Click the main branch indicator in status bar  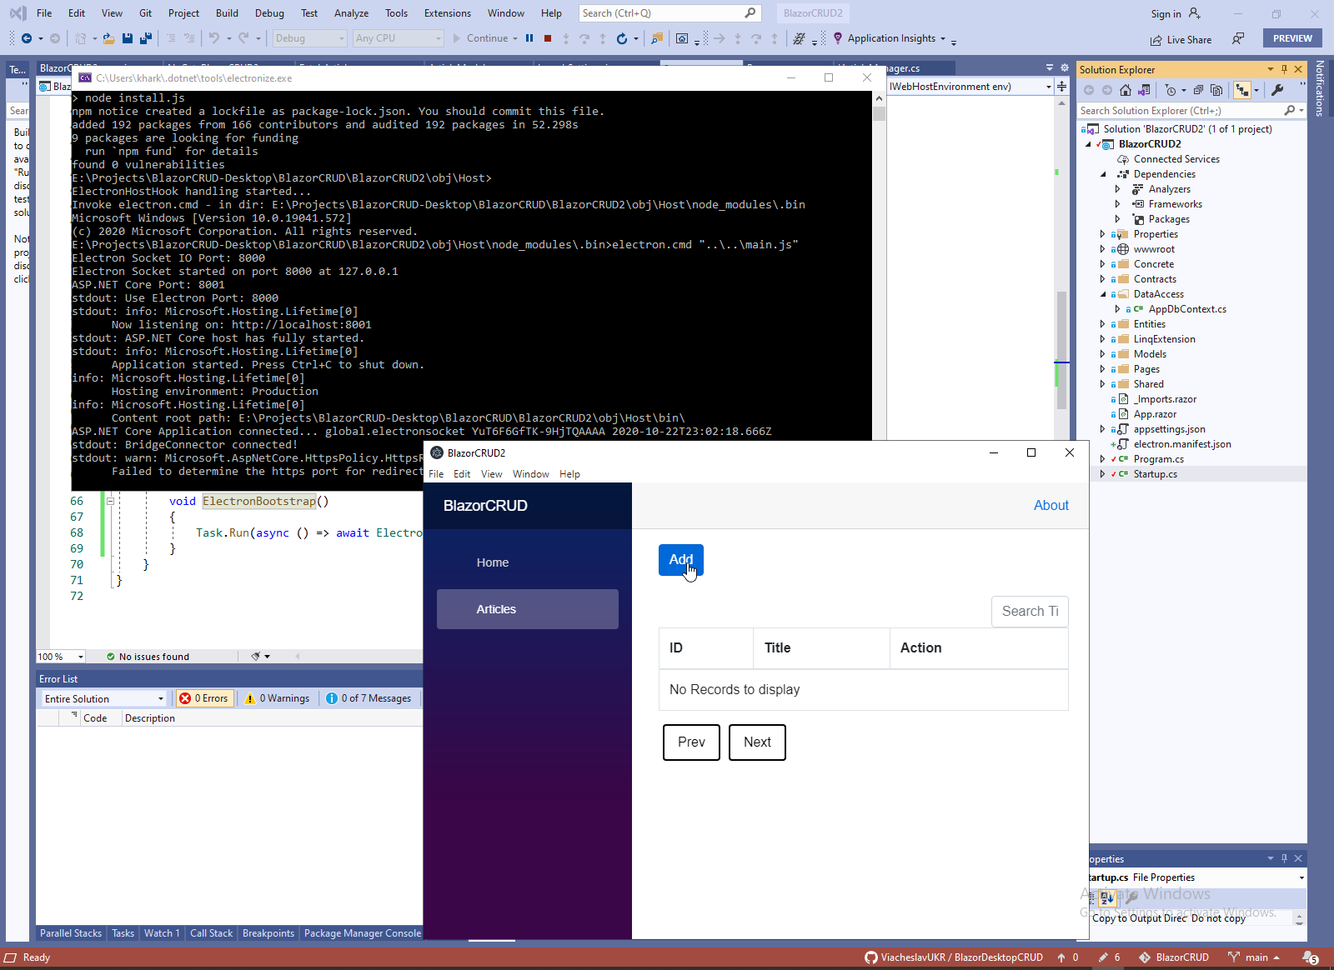[x=1254, y=957]
